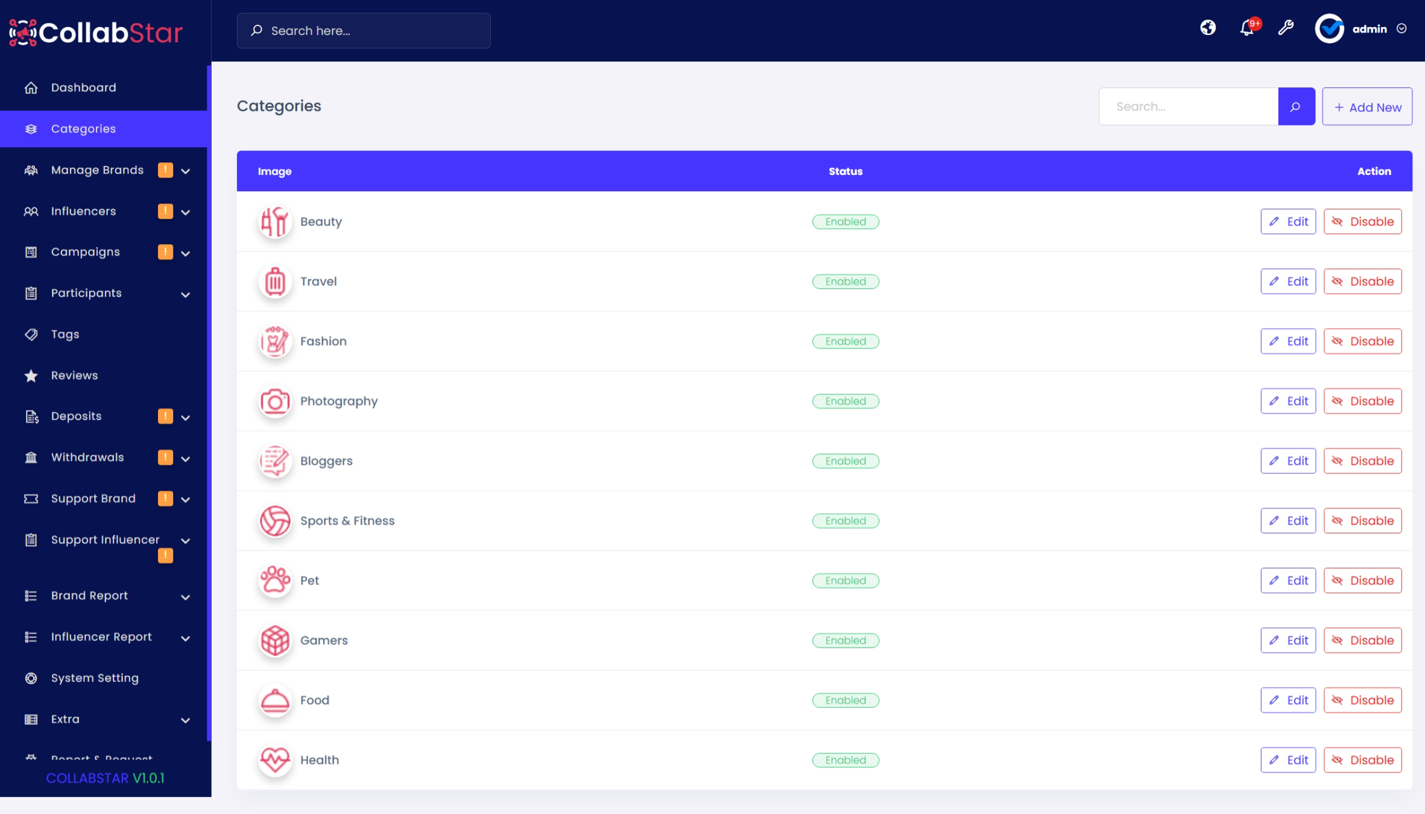Click the Gamers cube icon
Viewport: 1425px width, 814px height.
[275, 640]
